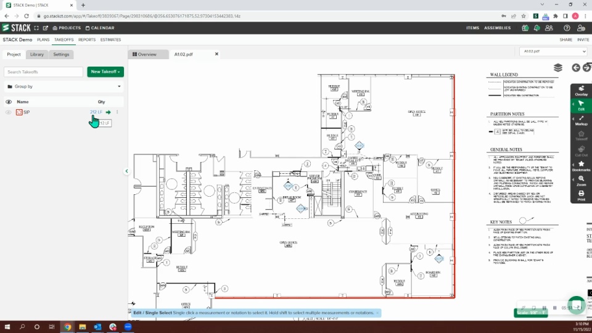
Task: Open the REPORTS menu
Action: (x=87, y=39)
